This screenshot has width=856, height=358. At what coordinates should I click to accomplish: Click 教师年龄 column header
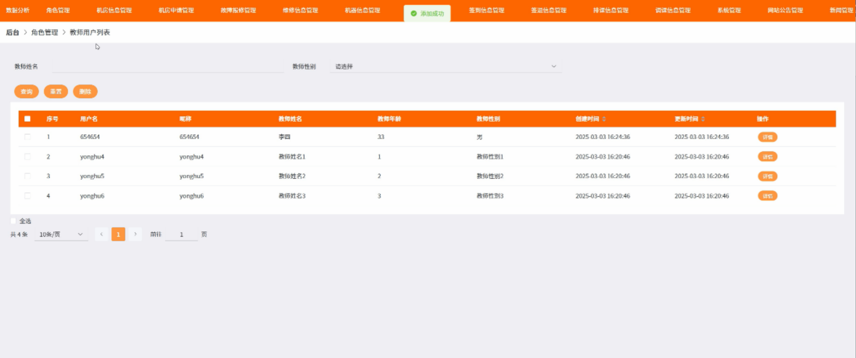389,119
